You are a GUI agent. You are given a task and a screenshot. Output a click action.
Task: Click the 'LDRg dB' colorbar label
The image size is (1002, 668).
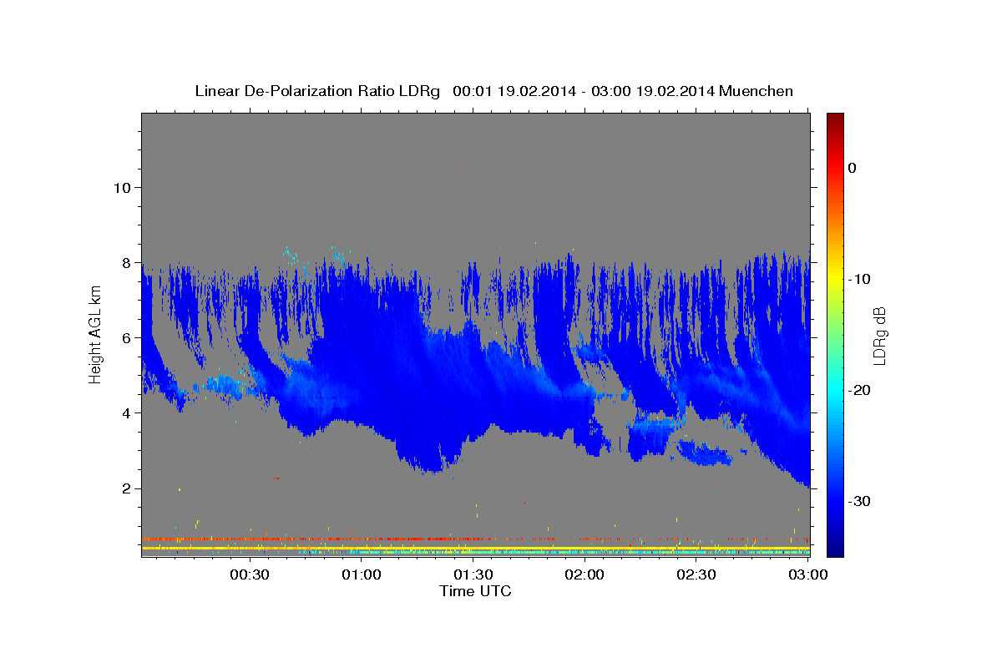tap(878, 335)
